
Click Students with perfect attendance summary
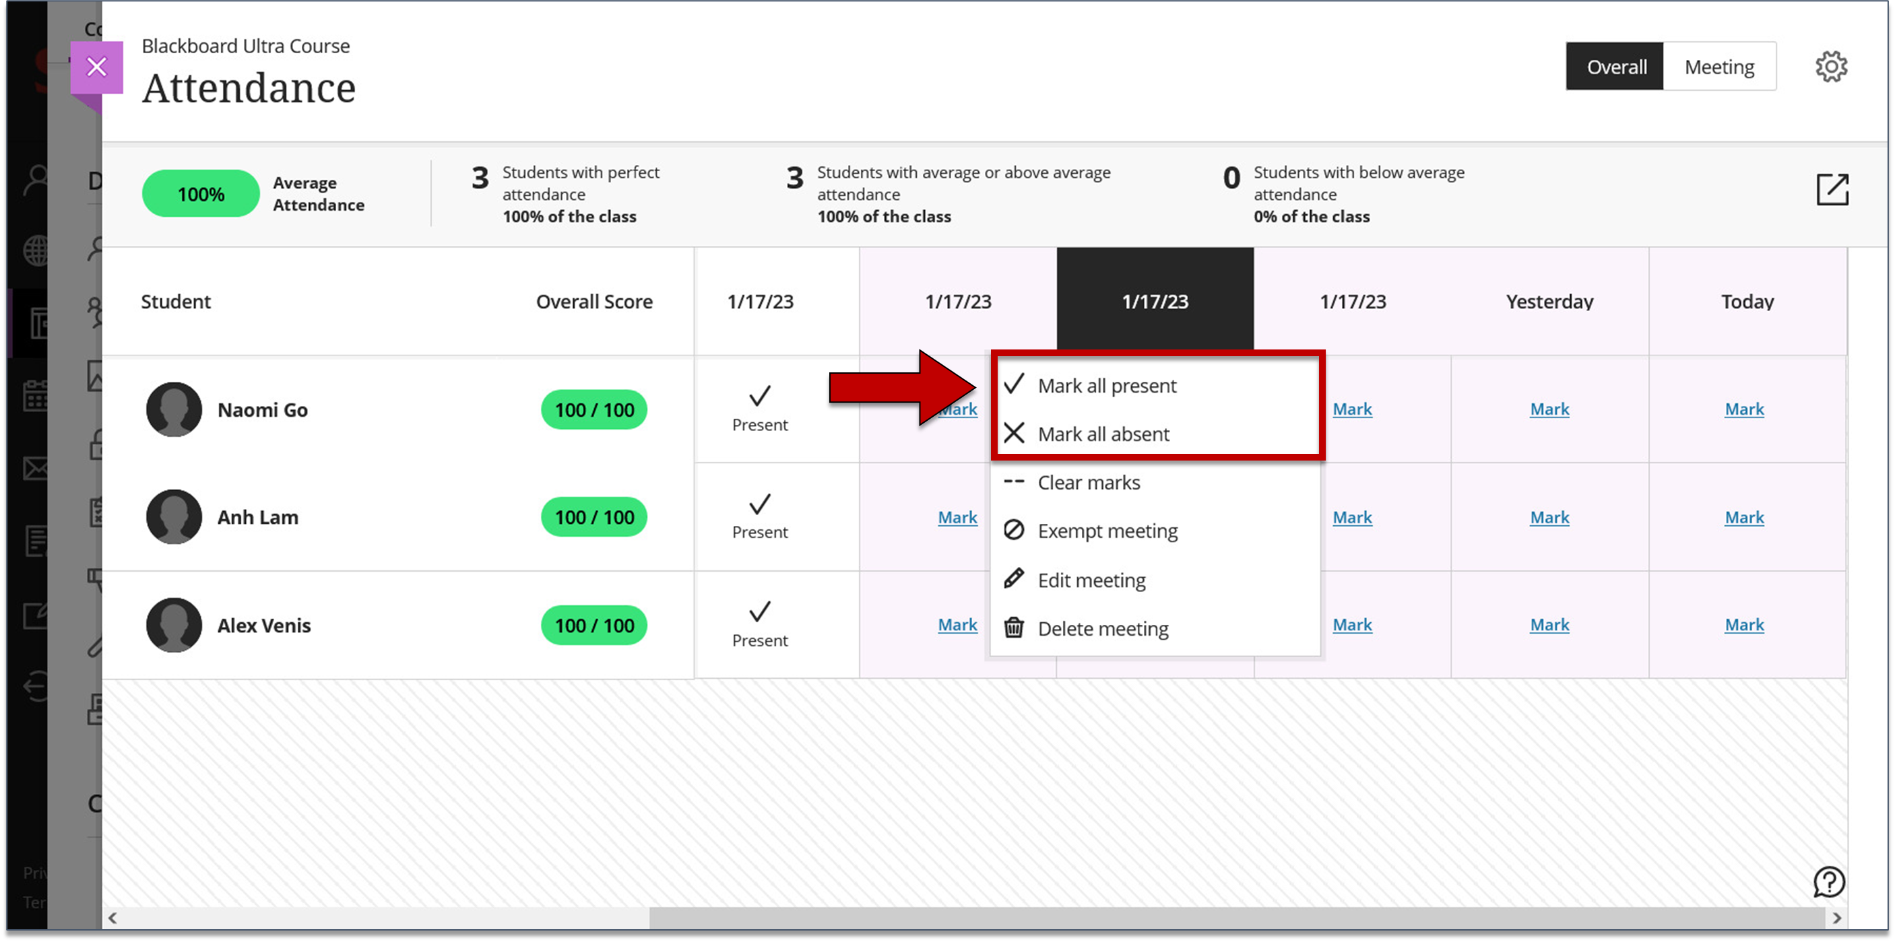tap(566, 194)
